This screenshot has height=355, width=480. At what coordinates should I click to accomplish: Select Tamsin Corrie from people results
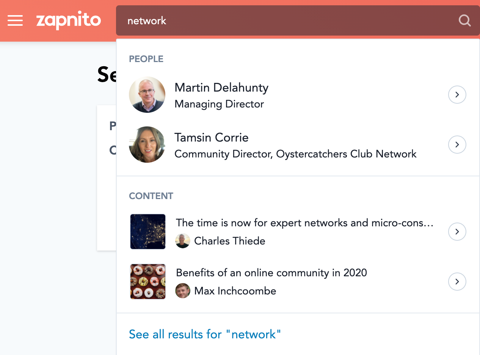tap(212, 138)
